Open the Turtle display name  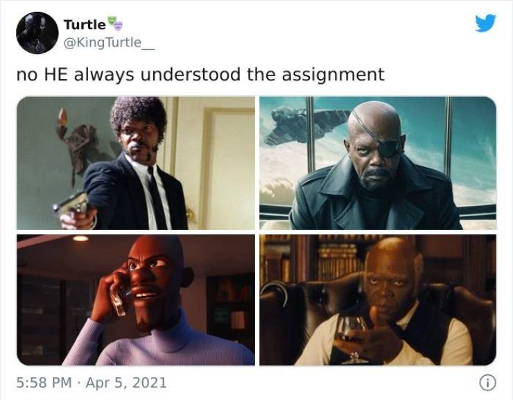[x=85, y=24]
